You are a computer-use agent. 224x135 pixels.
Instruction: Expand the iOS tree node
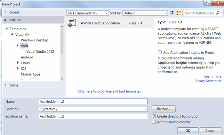click(x=18, y=68)
